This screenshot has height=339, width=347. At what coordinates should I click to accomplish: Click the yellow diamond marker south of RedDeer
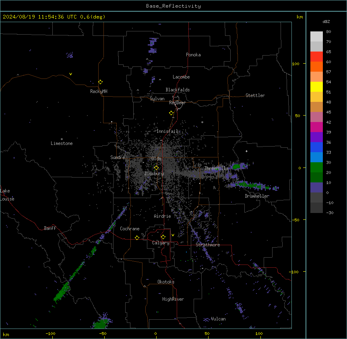coord(171,113)
